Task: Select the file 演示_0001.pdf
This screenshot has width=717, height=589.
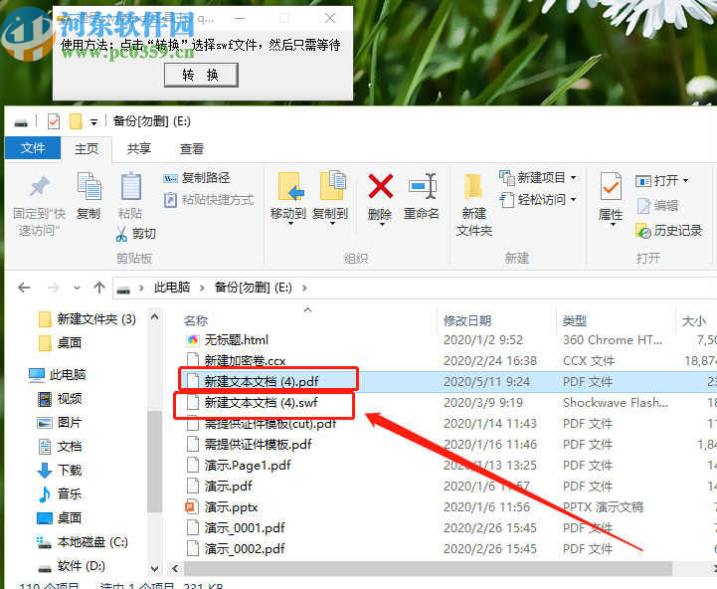Action: pyautogui.click(x=245, y=528)
